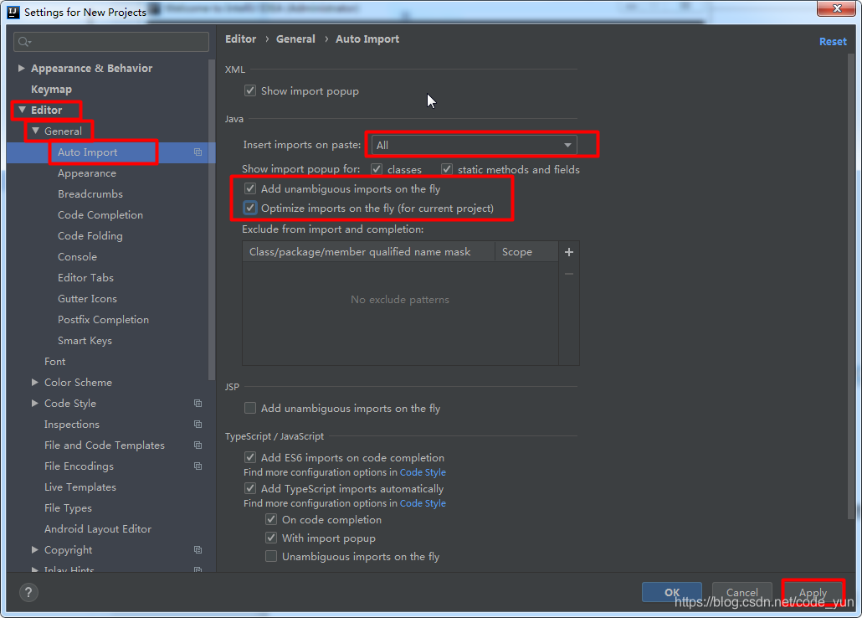The width and height of the screenshot is (862, 618).
Task: Click the remove exclude pattern minus icon
Action: [569, 274]
